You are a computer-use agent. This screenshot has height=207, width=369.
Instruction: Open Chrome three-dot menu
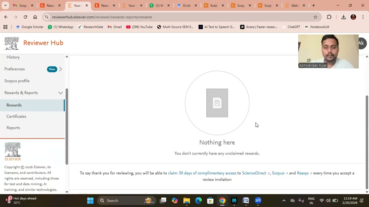[363, 17]
